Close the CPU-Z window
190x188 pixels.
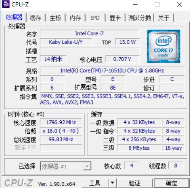pyautogui.click(x=180, y=5)
